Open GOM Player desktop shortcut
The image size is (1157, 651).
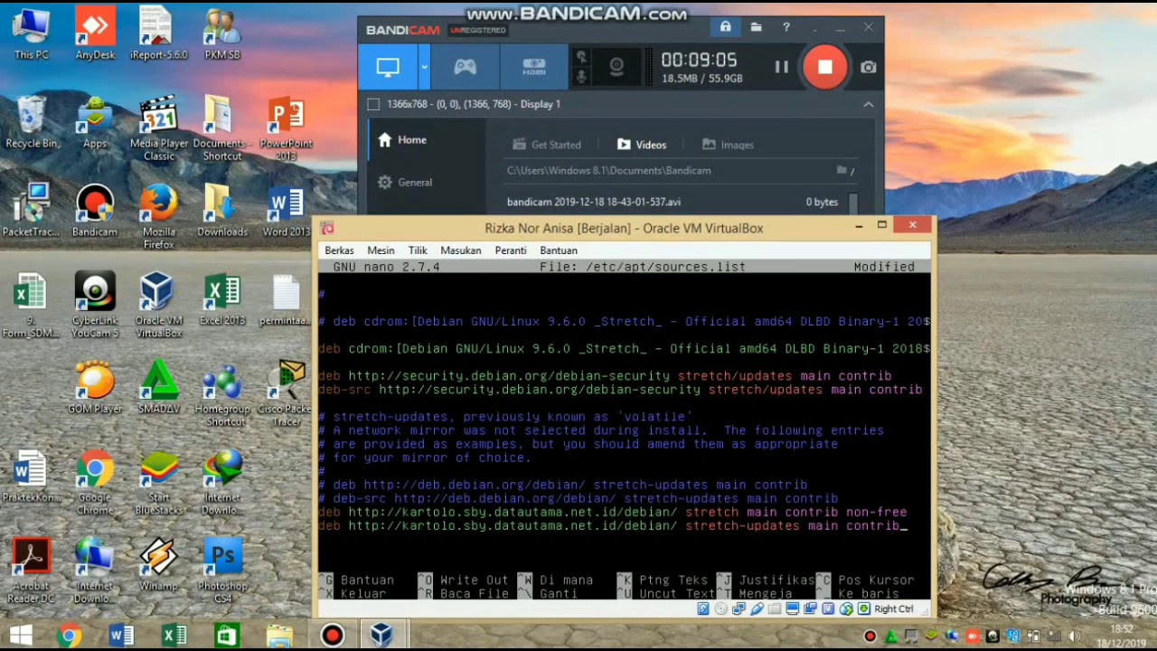pos(95,388)
